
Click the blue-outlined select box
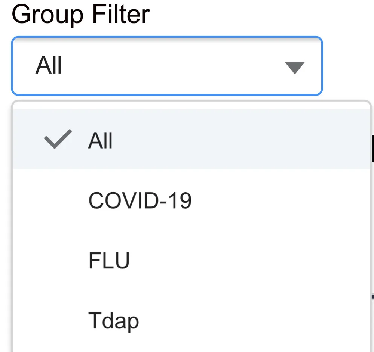(167, 66)
